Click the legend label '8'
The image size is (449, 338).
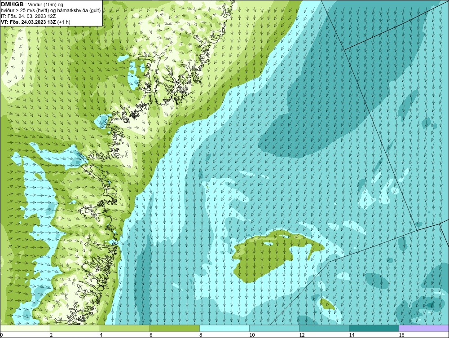201,335
